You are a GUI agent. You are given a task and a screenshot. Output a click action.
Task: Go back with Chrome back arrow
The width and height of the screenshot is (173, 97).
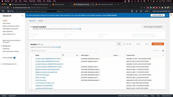[2, 8]
